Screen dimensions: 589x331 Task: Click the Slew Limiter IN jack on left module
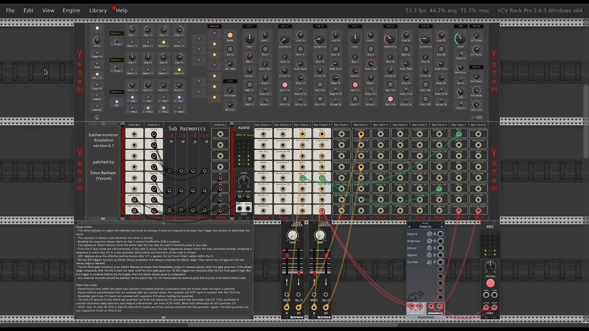pos(287,307)
